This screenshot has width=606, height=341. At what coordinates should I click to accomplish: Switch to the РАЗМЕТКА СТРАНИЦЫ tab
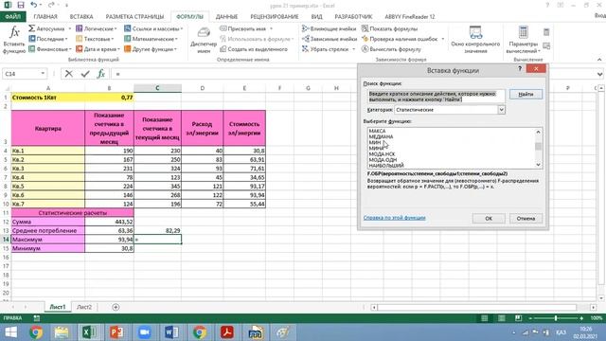coord(134,17)
